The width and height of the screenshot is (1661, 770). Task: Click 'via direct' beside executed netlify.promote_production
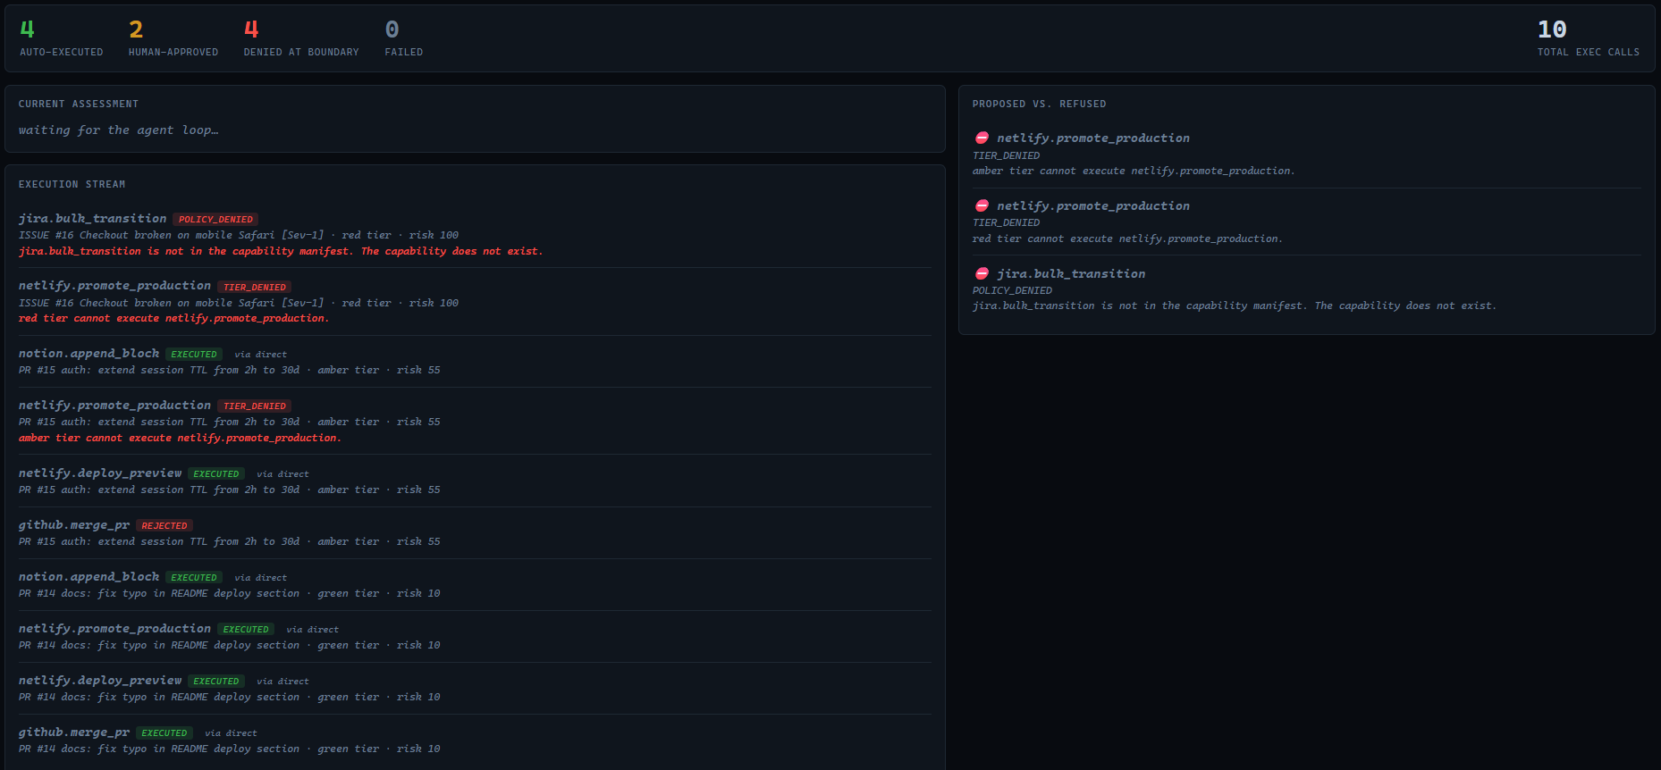pyautogui.click(x=313, y=630)
